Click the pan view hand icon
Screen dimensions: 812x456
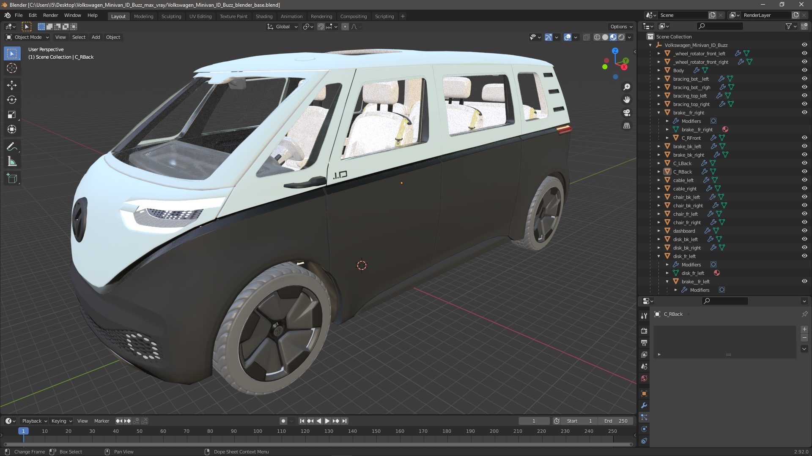[x=627, y=100]
